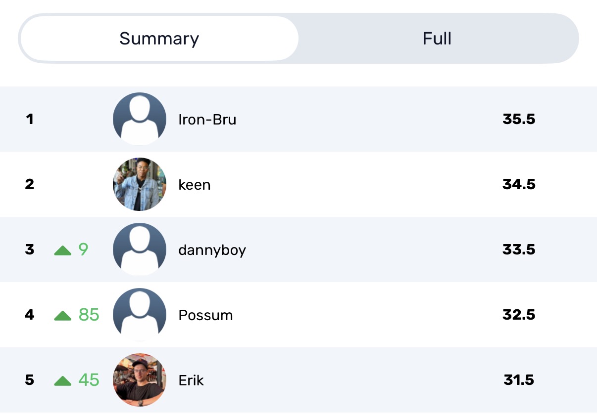Screen dimensions: 597x415
Task: Click the rank change number 85
Action: click(89, 315)
